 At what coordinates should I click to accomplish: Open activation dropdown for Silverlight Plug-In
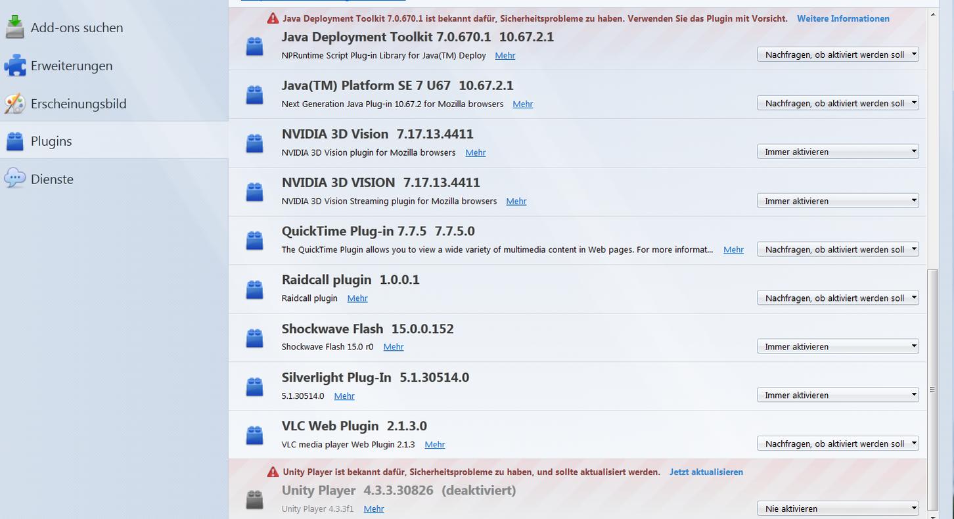838,395
